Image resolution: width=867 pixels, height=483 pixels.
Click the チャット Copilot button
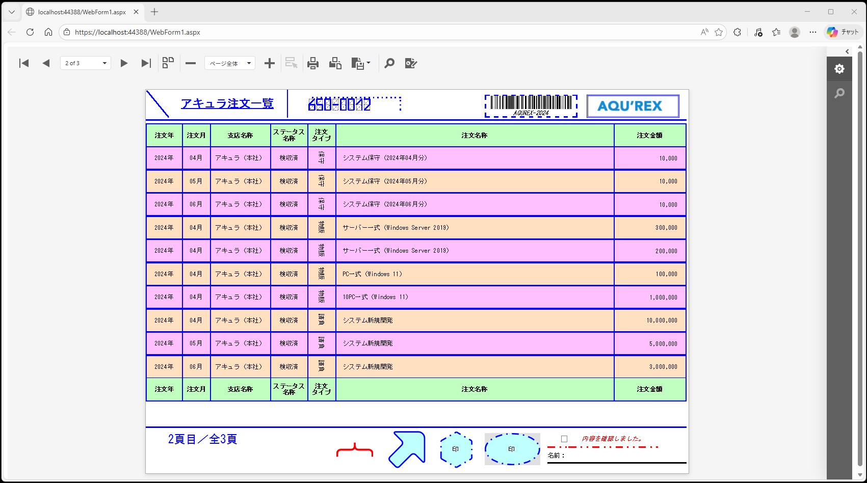click(x=843, y=32)
